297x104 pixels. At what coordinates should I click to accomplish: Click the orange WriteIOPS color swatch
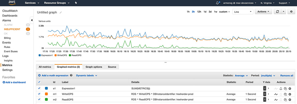click(46, 94)
